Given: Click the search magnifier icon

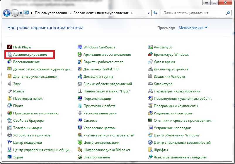Looking at the screenshot, I should (x=228, y=13).
